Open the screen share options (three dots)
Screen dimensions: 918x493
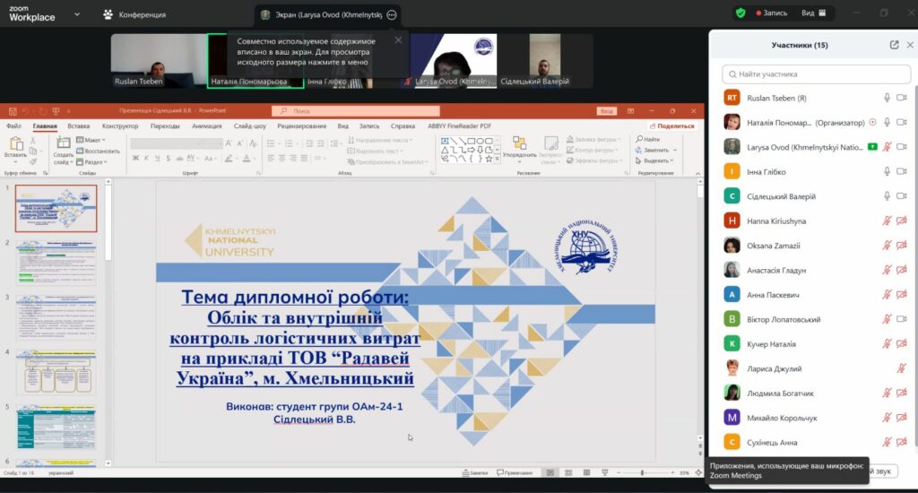click(x=392, y=14)
